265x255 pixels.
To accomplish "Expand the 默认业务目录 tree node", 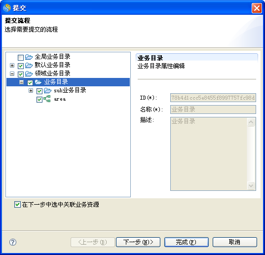I will [12, 66].
